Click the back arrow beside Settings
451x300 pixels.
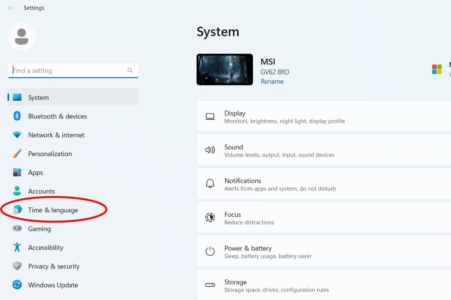11,8
